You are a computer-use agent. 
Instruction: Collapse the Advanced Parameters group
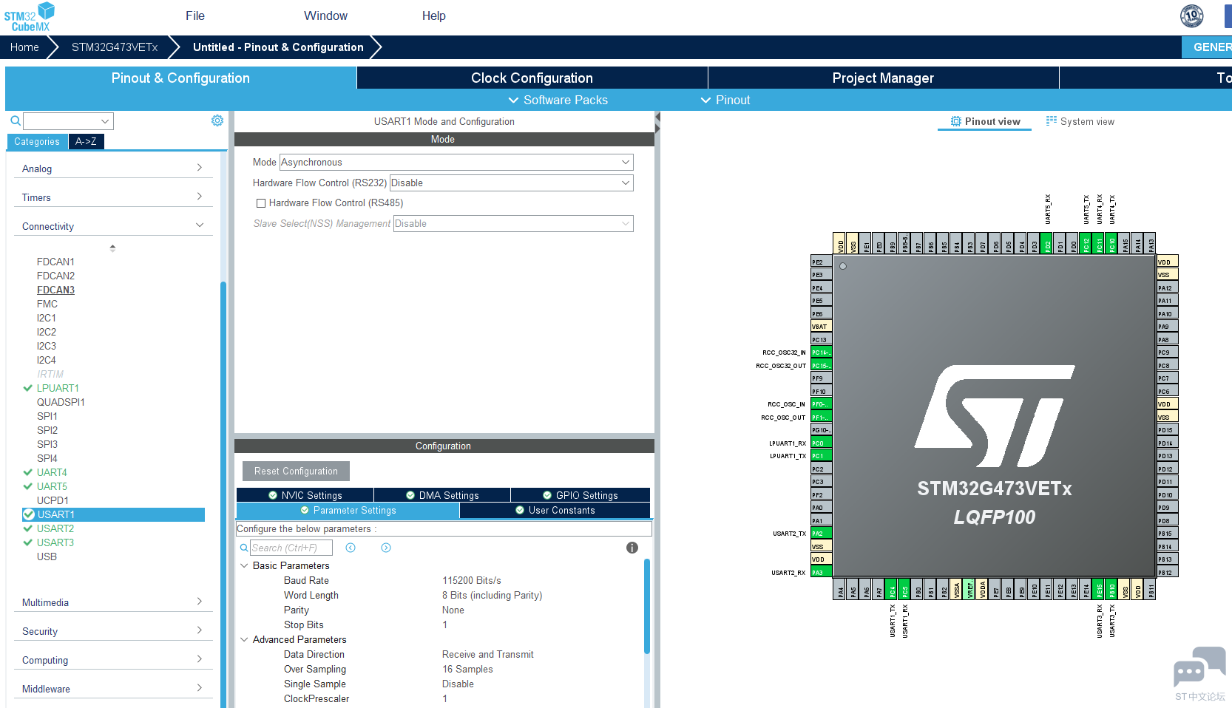(x=244, y=639)
